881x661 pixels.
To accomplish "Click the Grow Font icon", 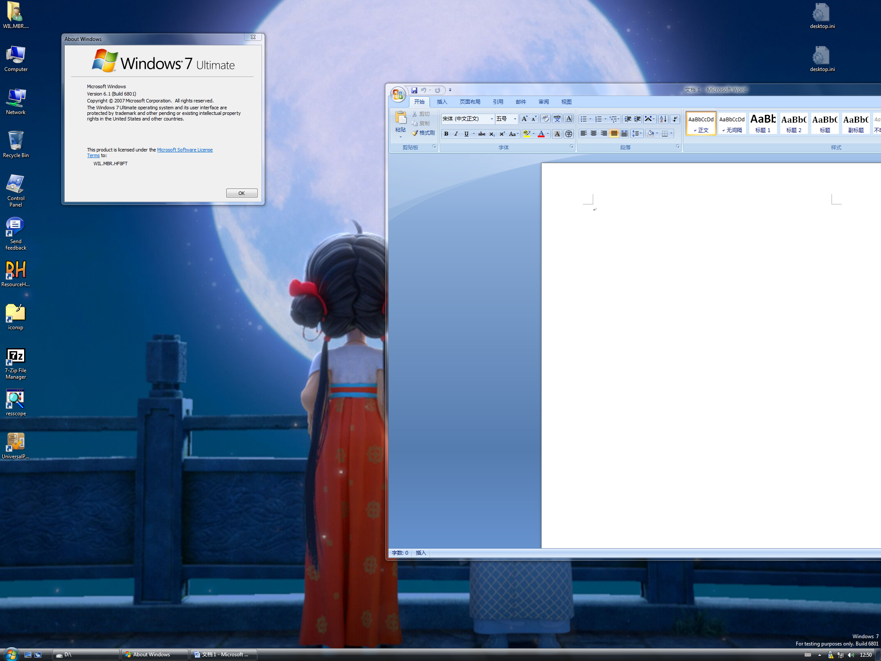I will (524, 119).
